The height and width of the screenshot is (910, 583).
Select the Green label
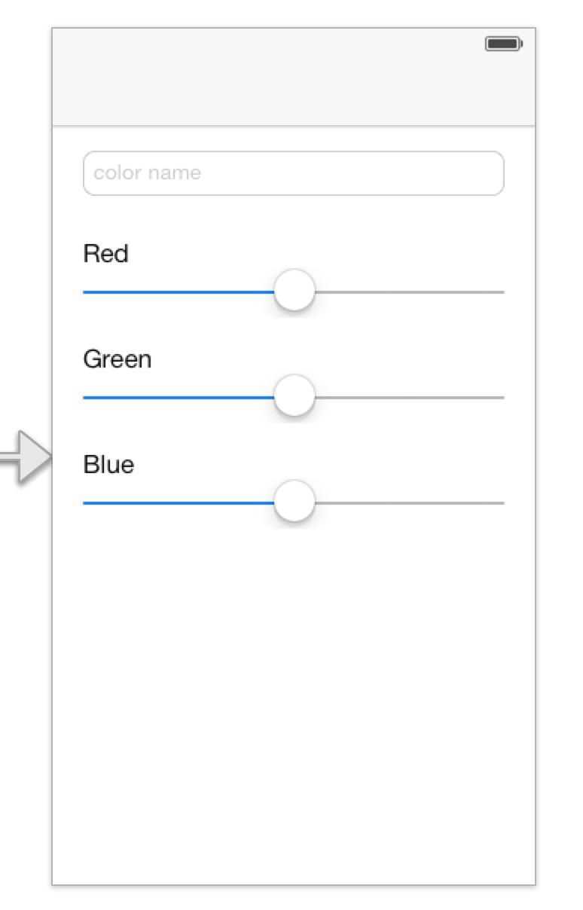pyautogui.click(x=117, y=359)
